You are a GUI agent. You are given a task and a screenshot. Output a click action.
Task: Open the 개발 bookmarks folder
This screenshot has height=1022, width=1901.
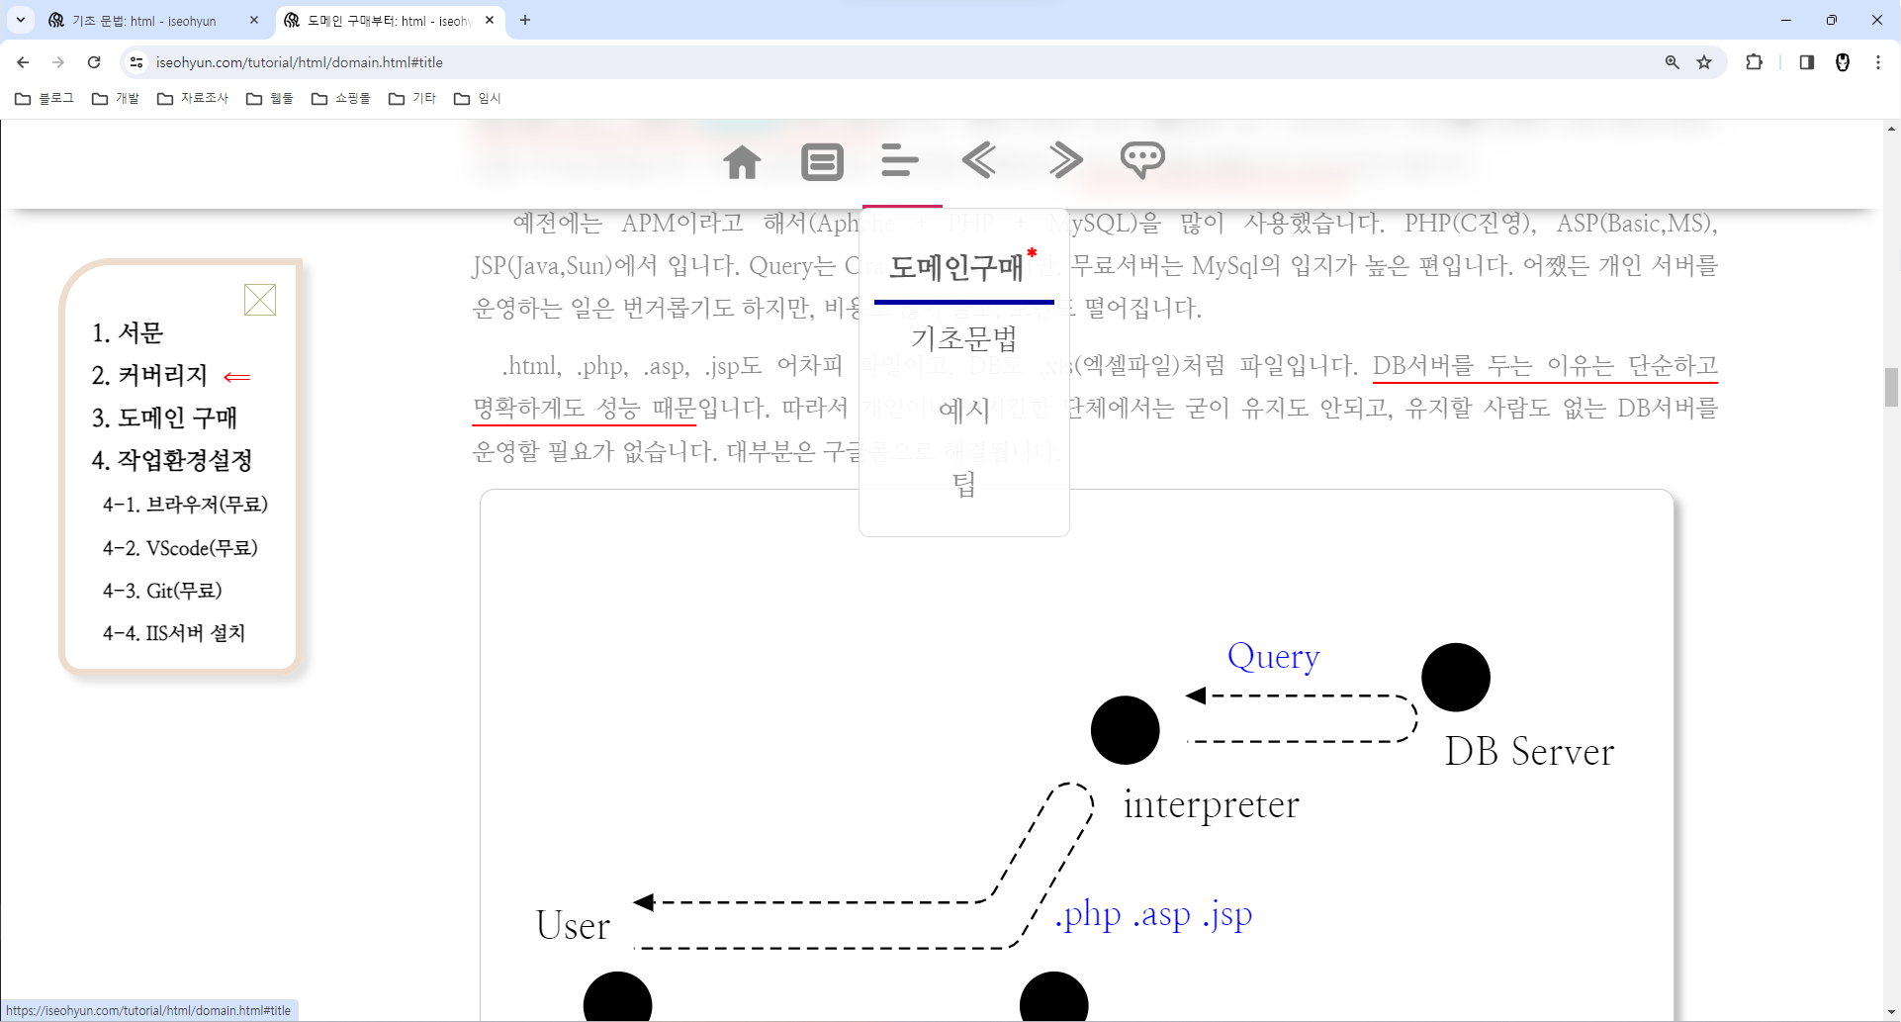[116, 98]
